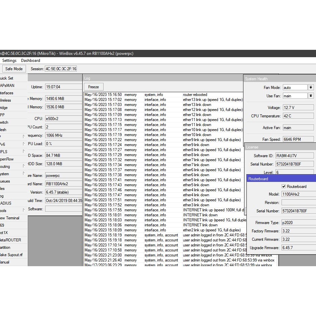Screen dimensions: 316x316
Task: Open the Settings menu
Action: point(9,61)
